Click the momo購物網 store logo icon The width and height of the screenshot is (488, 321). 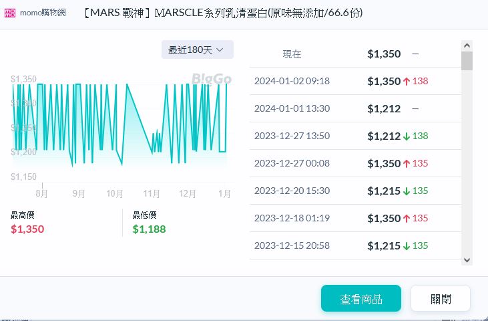click(x=11, y=14)
